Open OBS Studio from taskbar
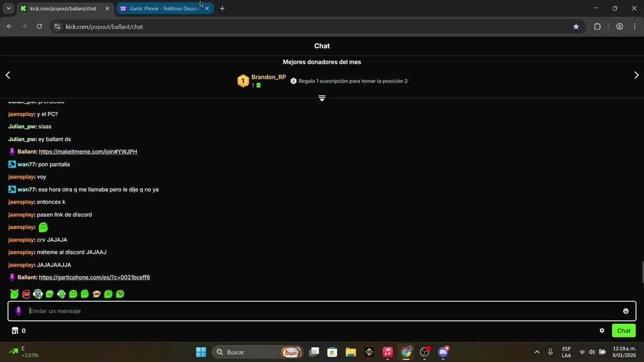 click(x=425, y=352)
